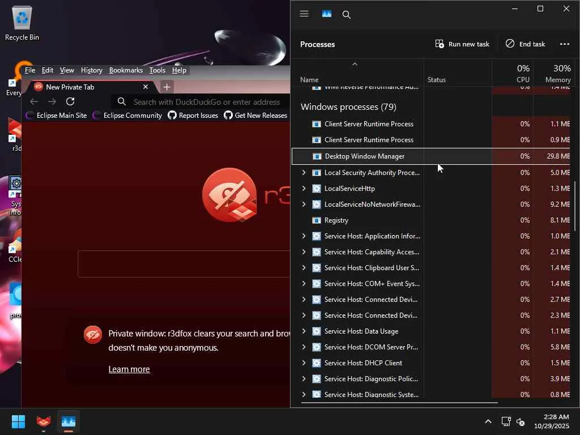The width and height of the screenshot is (580, 435).
Task: Click r3dfox icon in taskbar
Action: coord(43,421)
